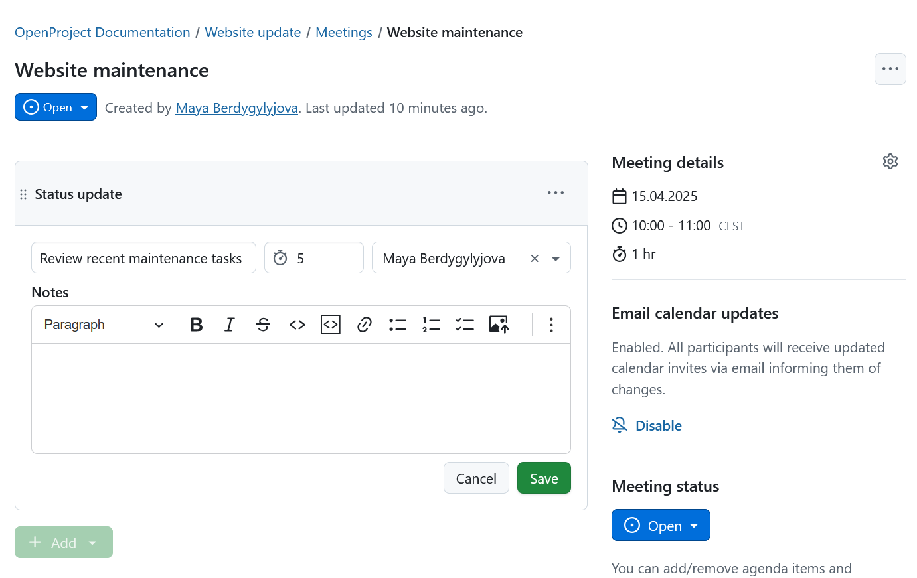Viewport: 917px width, 578px height.
Task: Toggle the Code block formatting icon
Action: pos(330,325)
